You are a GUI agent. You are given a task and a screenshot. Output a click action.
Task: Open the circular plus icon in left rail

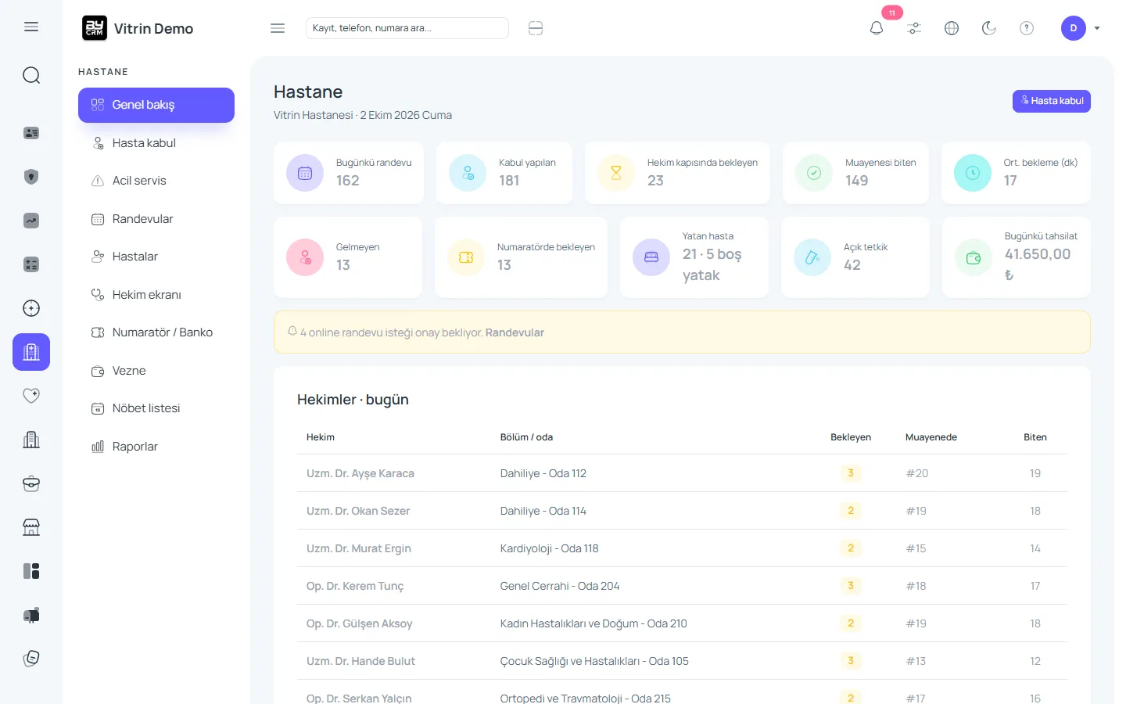[31, 308]
